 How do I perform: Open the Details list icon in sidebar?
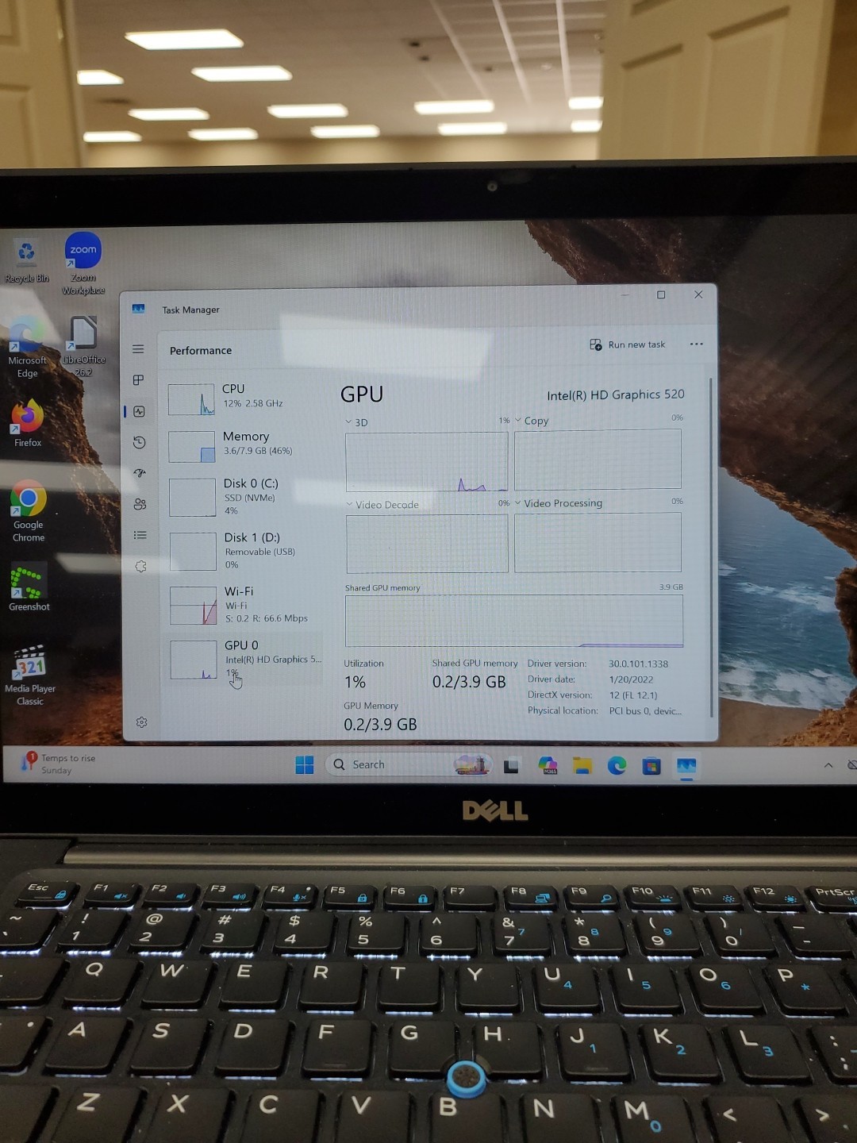pos(140,535)
